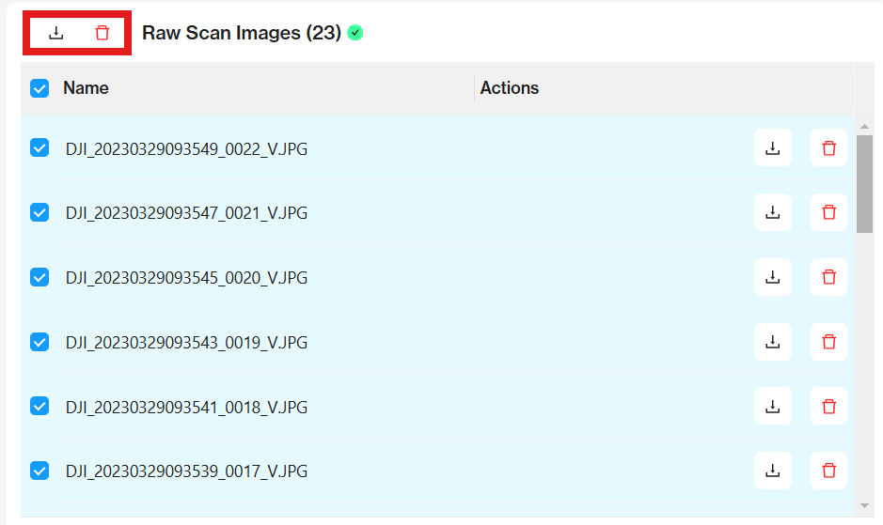Delete DJI_20230329093541_0018_V.JPG file
Viewport: 883px width, 525px height.
[828, 407]
